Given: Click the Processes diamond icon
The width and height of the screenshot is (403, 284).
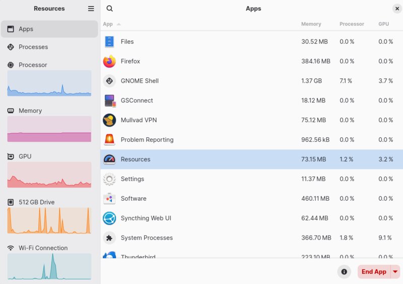Looking at the screenshot, I should coord(11,47).
